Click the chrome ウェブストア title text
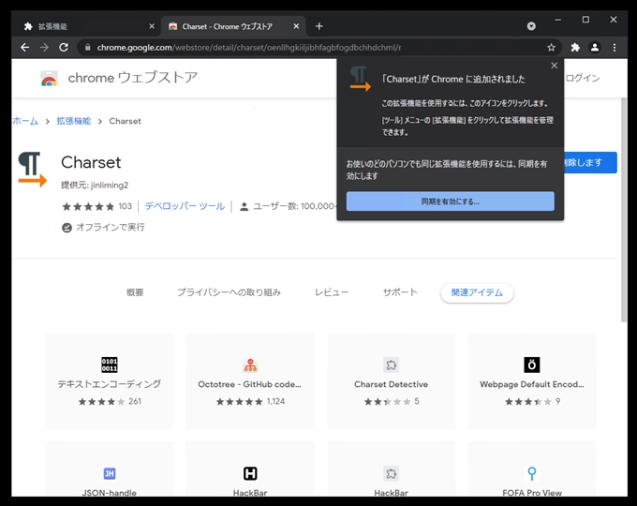Screen dimensions: 637x506 point(132,77)
